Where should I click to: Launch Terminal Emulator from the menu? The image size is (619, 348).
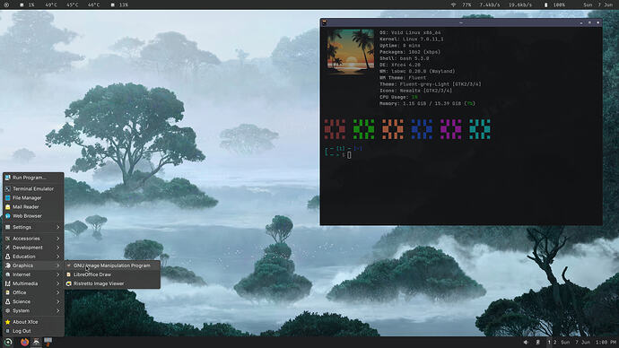(x=33, y=188)
